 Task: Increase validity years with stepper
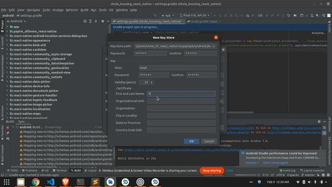151,81
